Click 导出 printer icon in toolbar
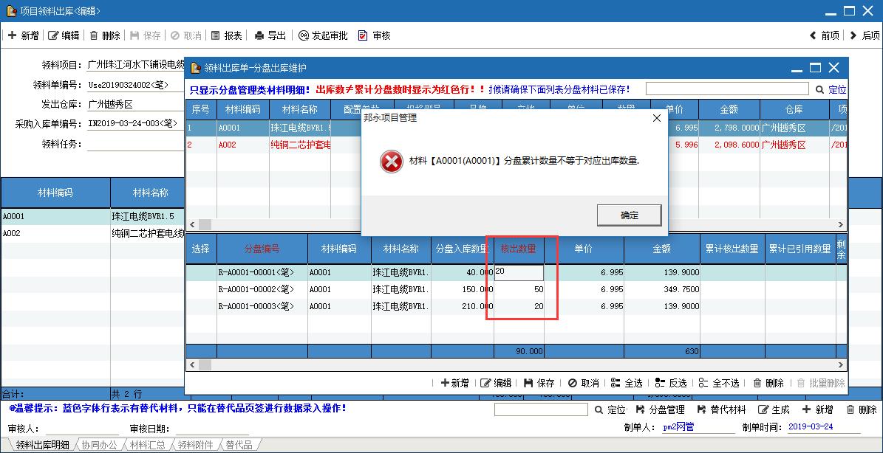The image size is (883, 453). pos(259,35)
